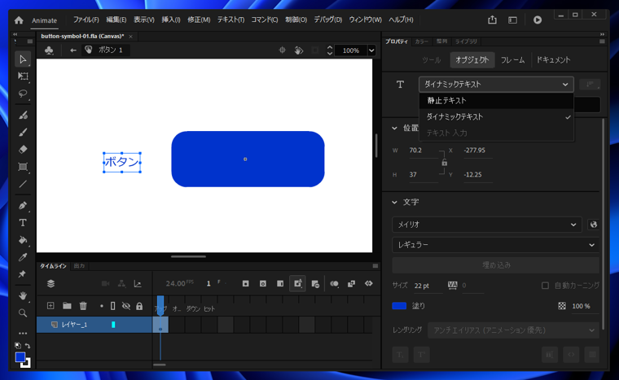Open the share/export icon
The image size is (619, 380).
pyautogui.click(x=492, y=20)
